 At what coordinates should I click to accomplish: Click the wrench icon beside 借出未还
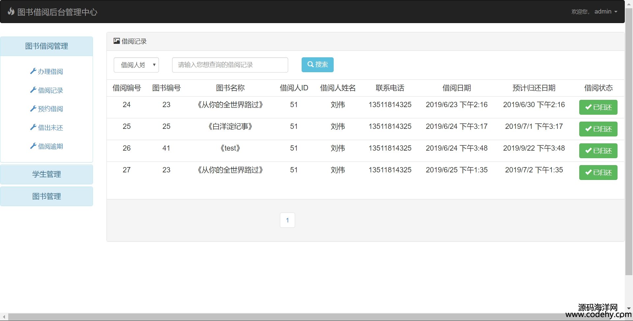pyautogui.click(x=33, y=127)
